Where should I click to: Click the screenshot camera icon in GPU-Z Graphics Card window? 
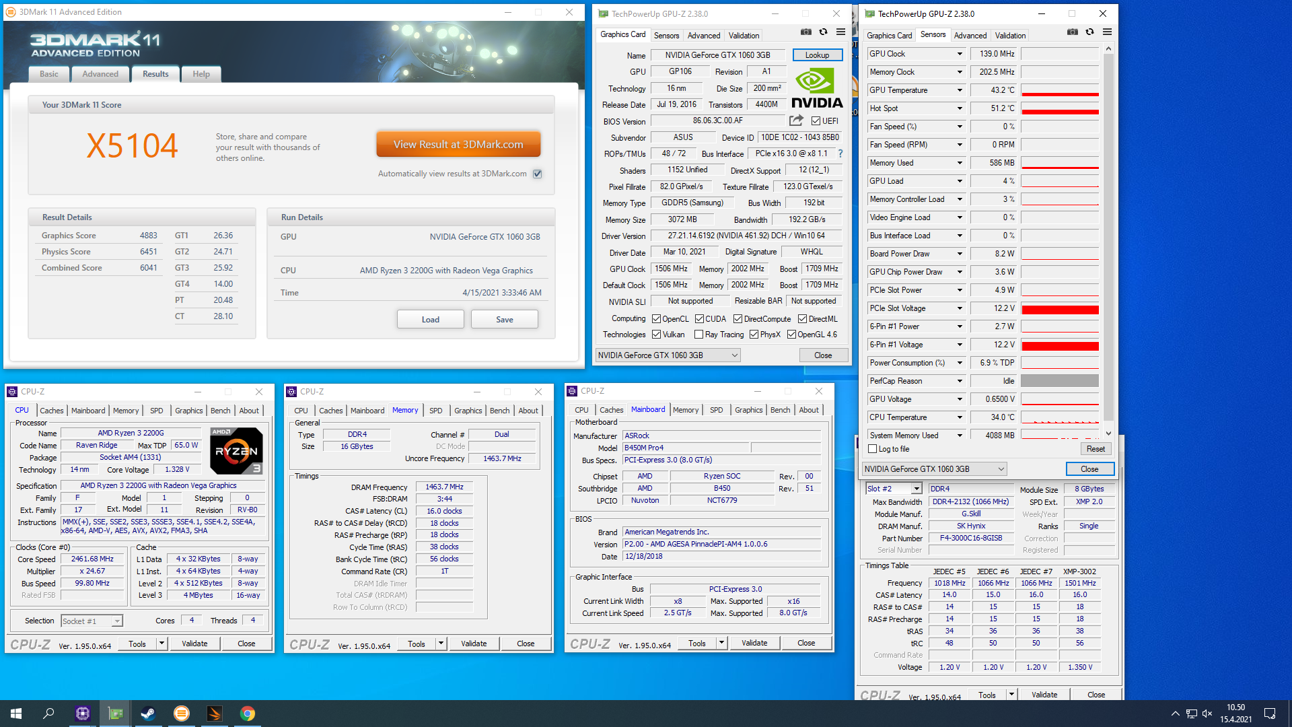806,32
